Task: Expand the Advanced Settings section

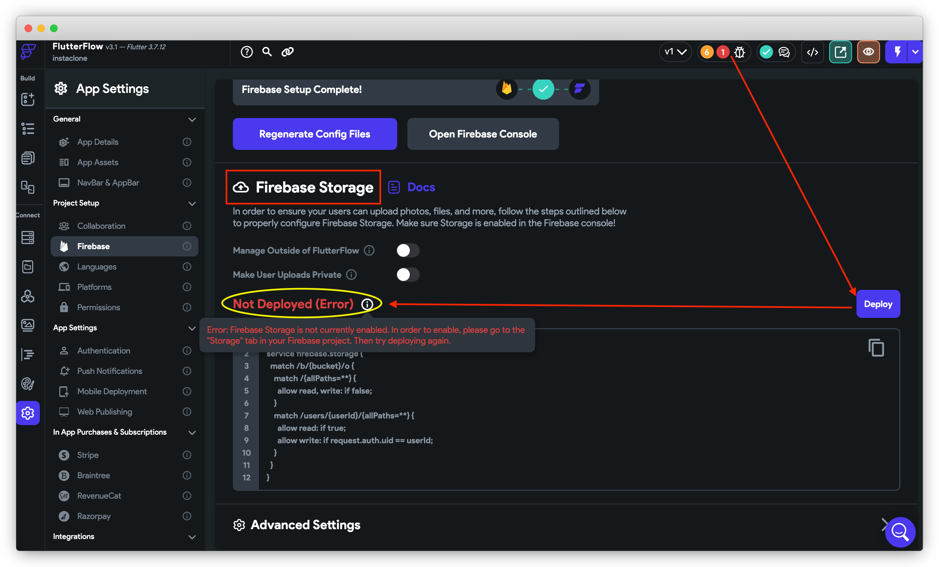Action: click(x=885, y=525)
